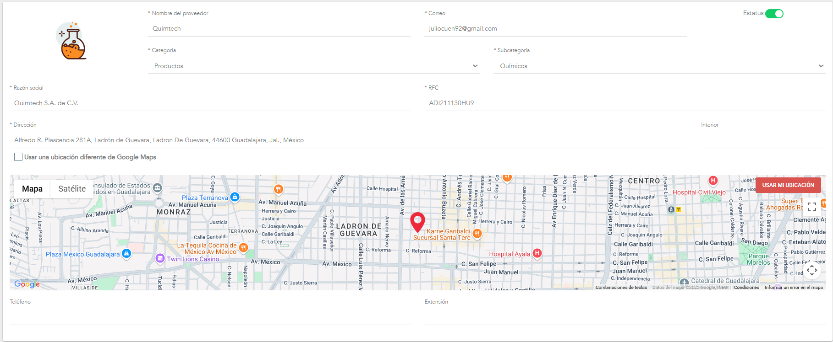Click the Plaza México Guadalajara shopping icon
The width and height of the screenshot is (833, 342).
[126, 253]
